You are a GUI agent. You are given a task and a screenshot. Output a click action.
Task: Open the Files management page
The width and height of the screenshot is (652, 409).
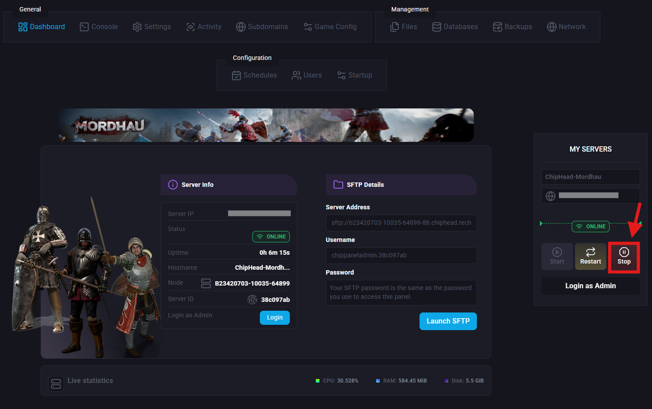click(403, 27)
